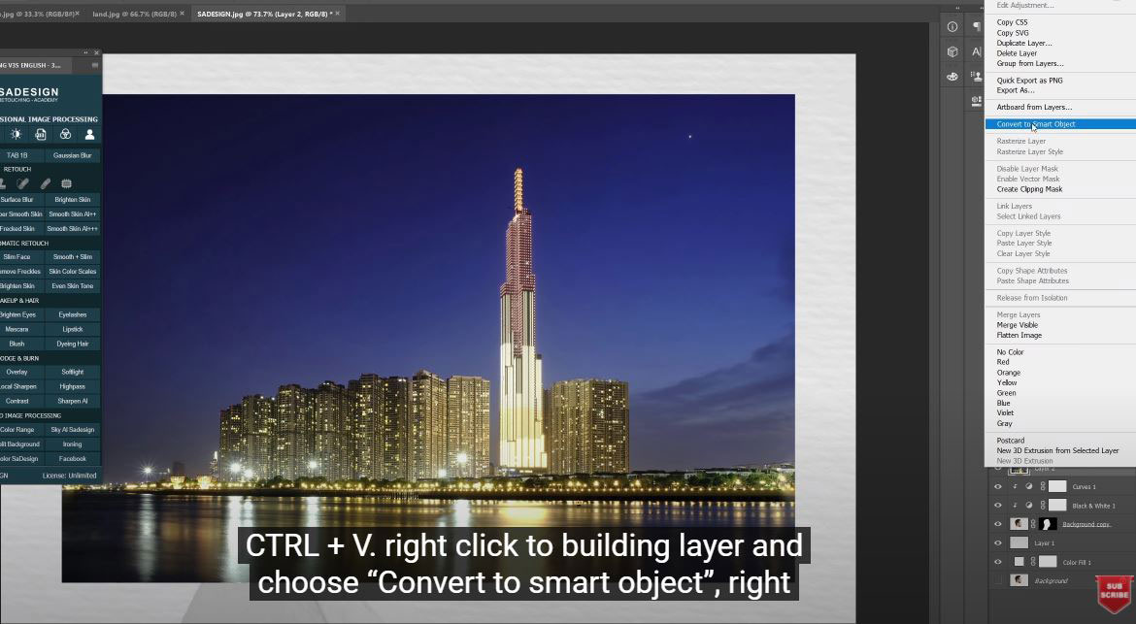The width and height of the screenshot is (1136, 624).
Task: Click the Softlight button
Action: tap(73, 372)
